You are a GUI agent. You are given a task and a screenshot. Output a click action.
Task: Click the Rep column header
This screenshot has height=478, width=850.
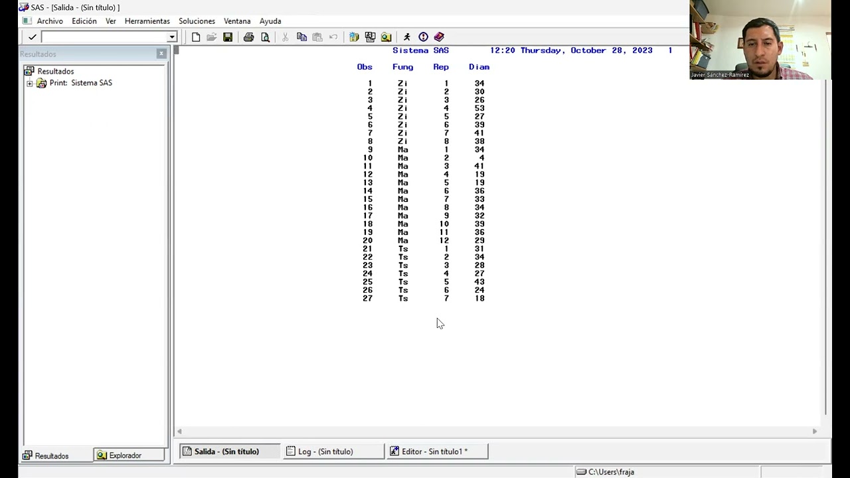(x=441, y=67)
